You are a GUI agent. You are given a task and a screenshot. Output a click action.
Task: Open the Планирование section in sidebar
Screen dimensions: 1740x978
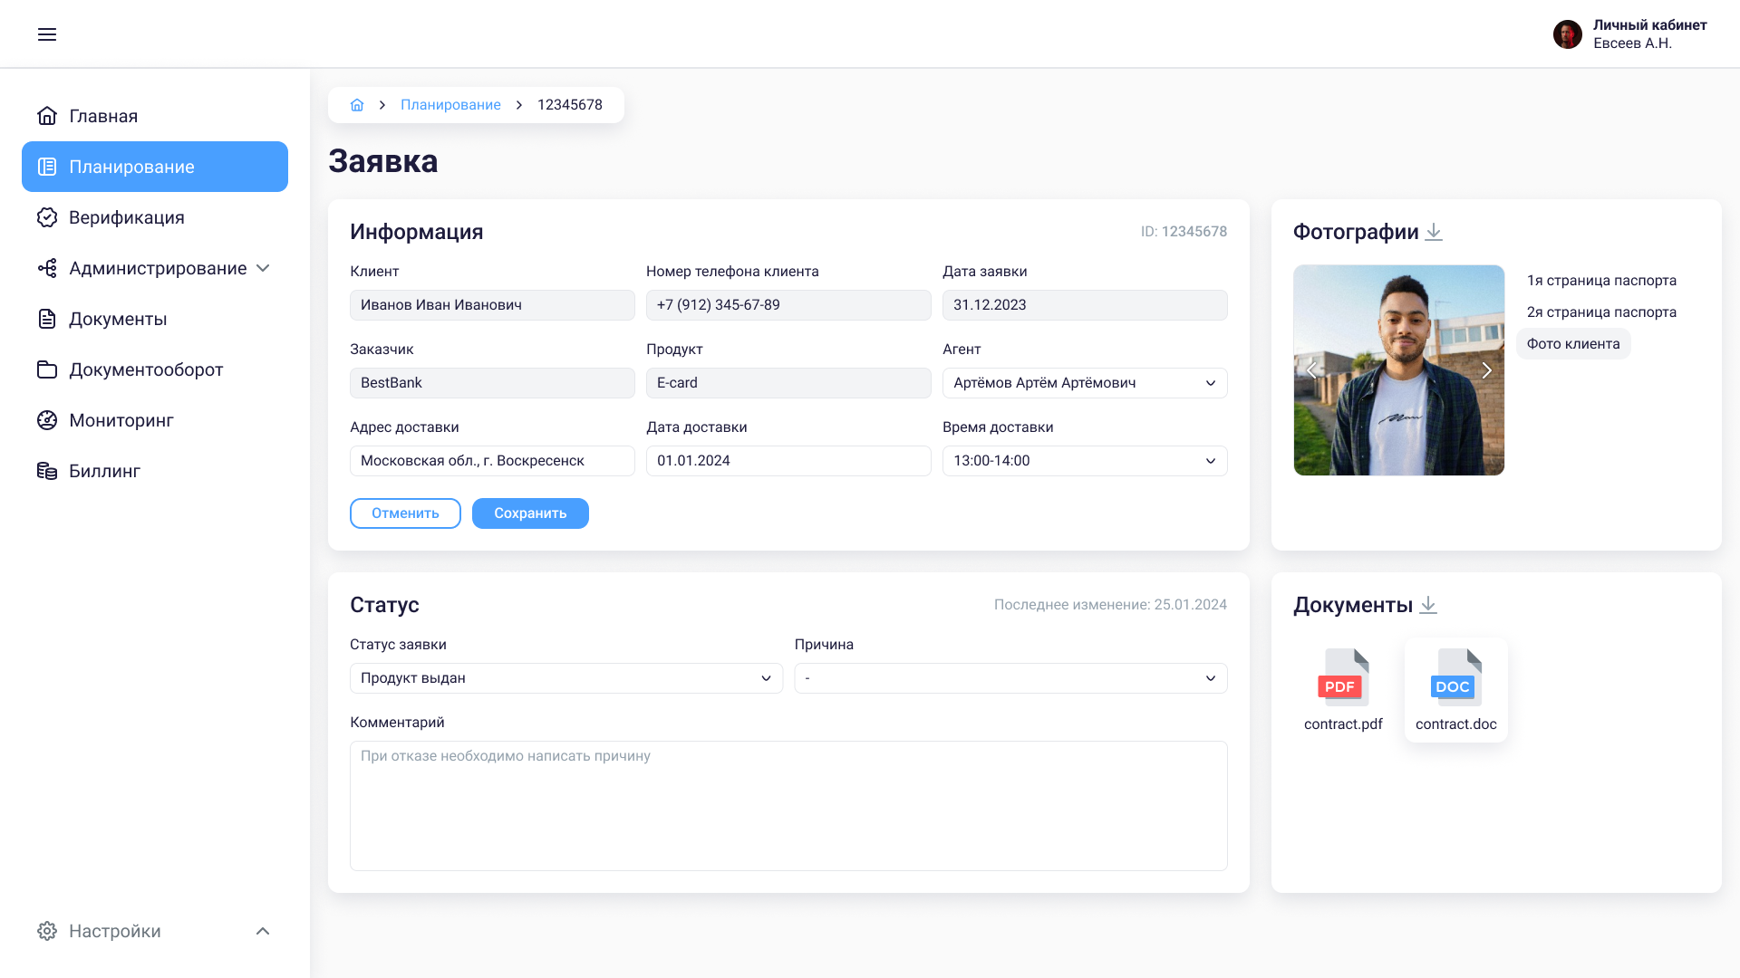131,167
